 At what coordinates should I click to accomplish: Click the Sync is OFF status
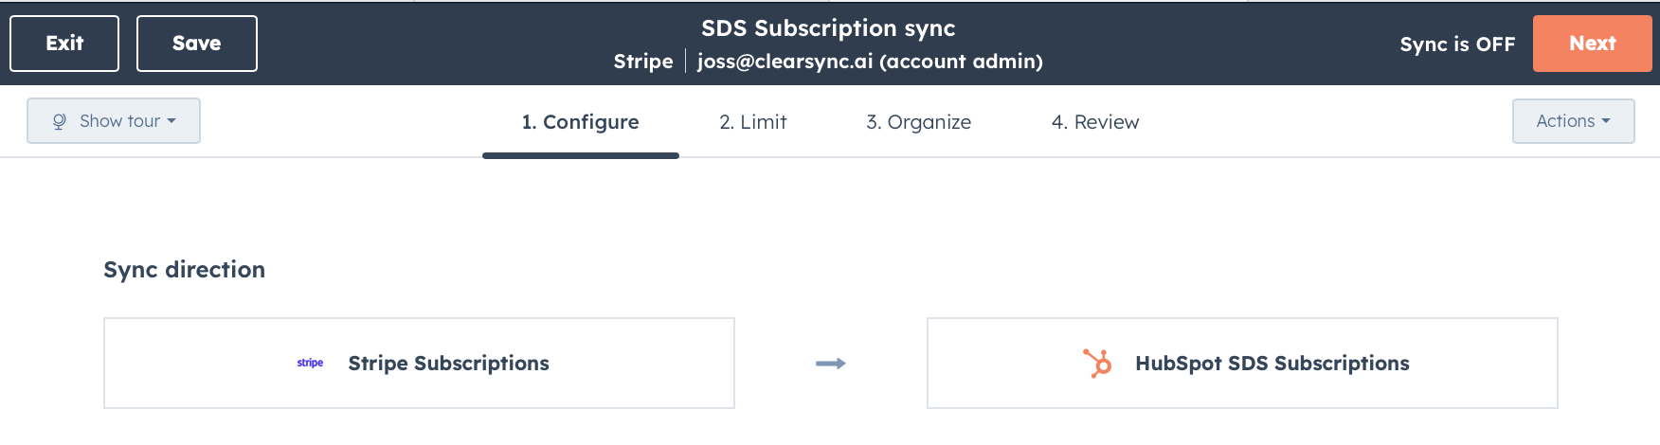point(1457,44)
